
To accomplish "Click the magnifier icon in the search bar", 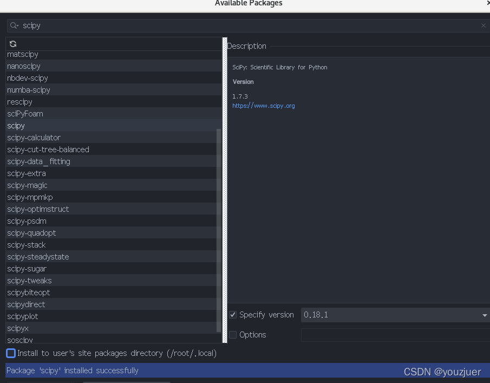I will pos(12,25).
